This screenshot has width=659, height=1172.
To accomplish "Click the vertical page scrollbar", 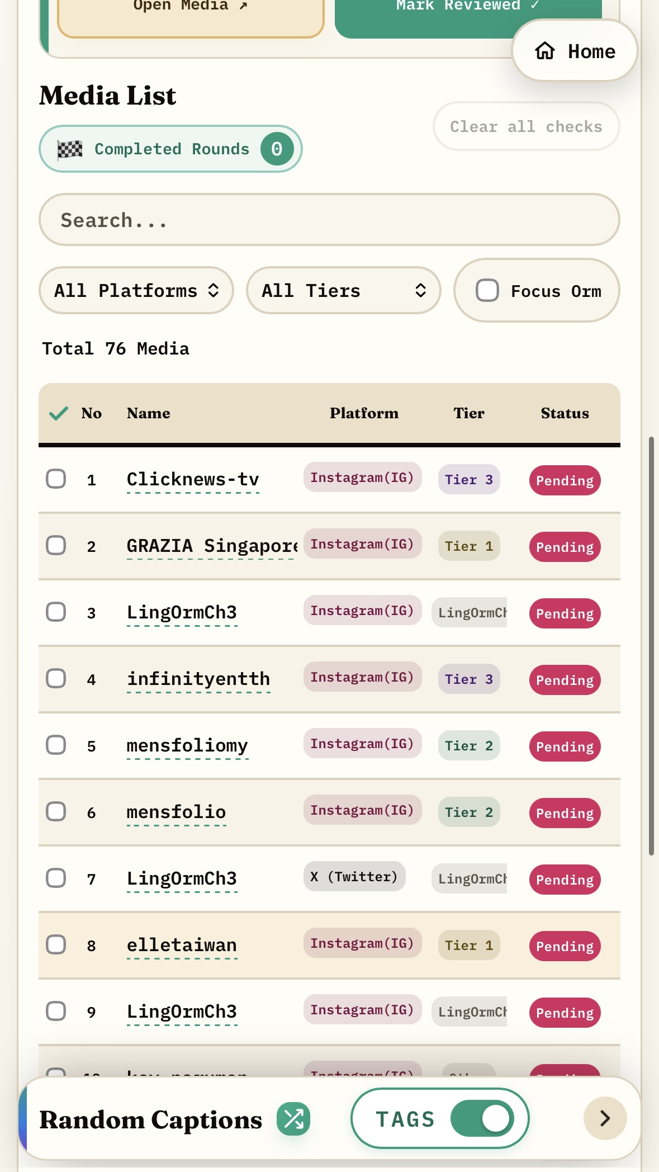I will pos(651,646).
